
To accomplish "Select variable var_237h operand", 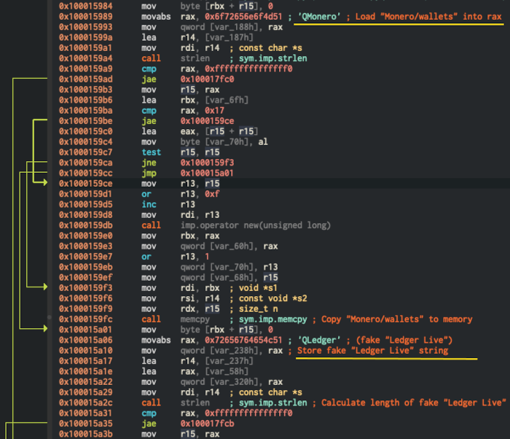I will point(229,361).
